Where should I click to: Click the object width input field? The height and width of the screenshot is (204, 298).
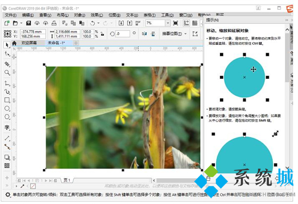(67, 32)
